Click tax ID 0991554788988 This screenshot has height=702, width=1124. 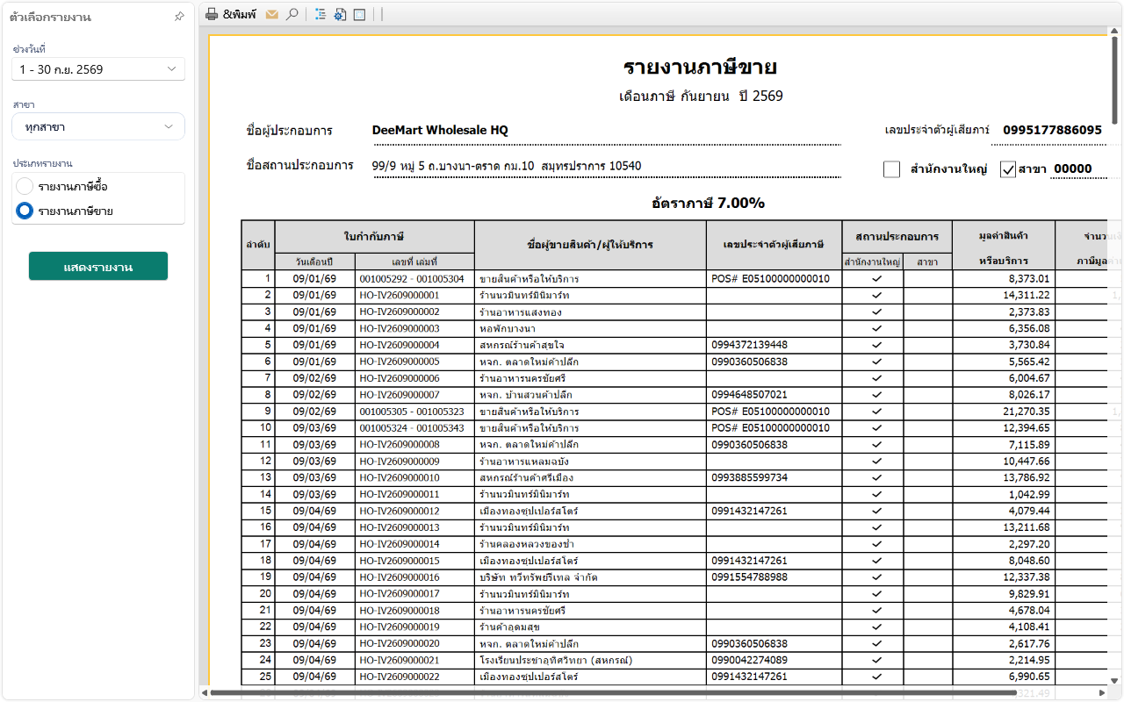tap(749, 577)
